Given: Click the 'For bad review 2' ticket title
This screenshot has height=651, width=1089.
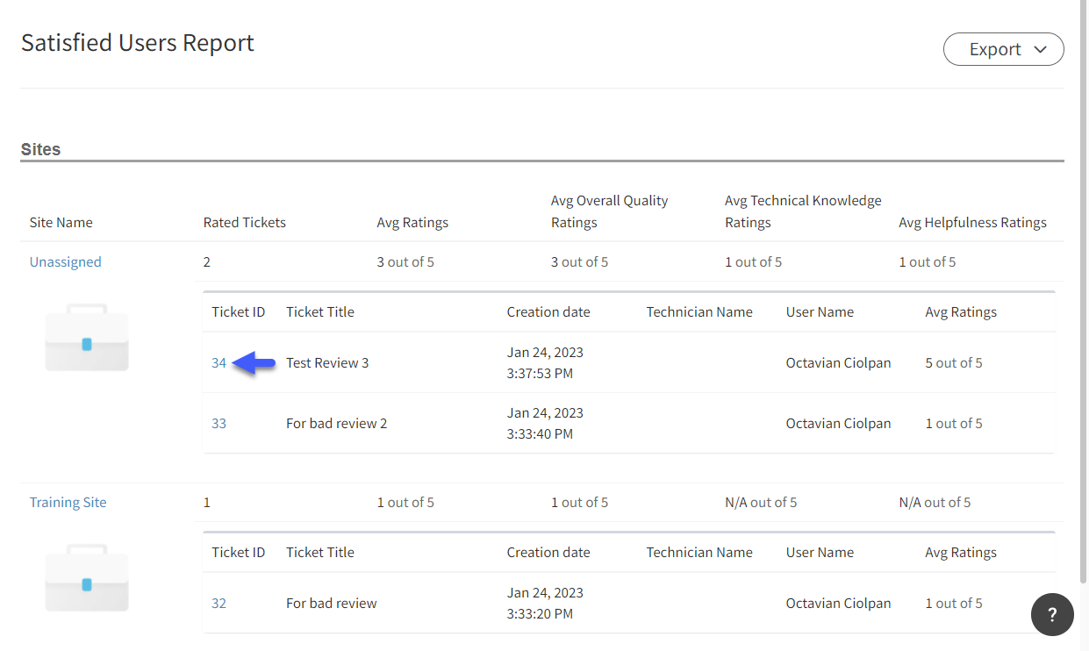Looking at the screenshot, I should (336, 423).
